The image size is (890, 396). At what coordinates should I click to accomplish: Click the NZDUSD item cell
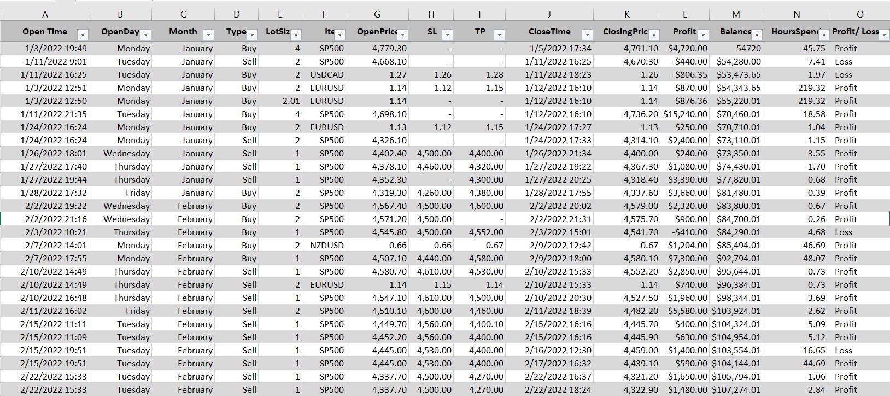pos(326,246)
